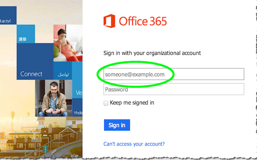Click the 'Sign in with your organizational account' heading

(152, 53)
